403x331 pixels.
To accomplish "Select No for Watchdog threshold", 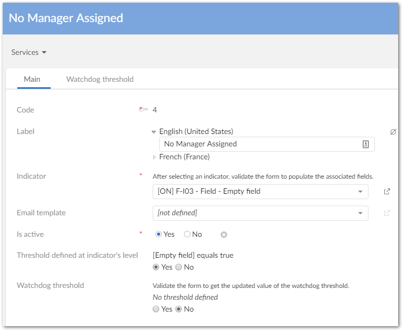I will [179, 309].
